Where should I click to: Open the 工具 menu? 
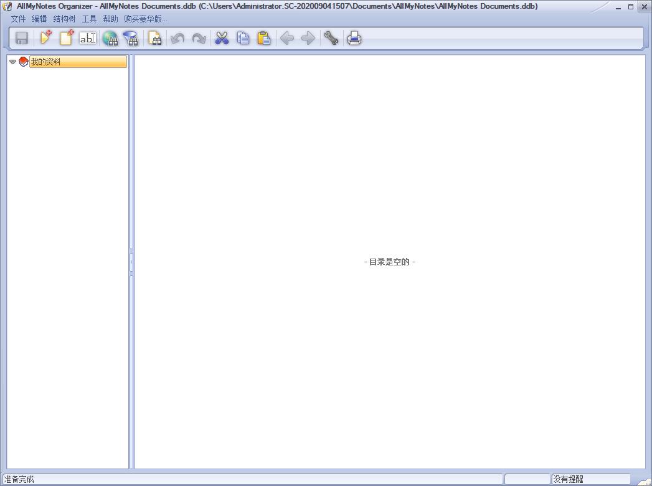tap(89, 19)
